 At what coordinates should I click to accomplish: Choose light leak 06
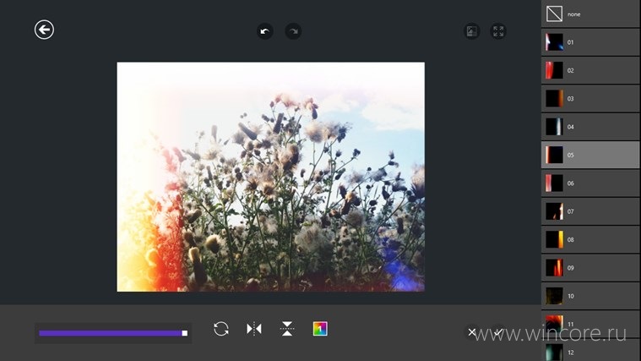(x=590, y=183)
